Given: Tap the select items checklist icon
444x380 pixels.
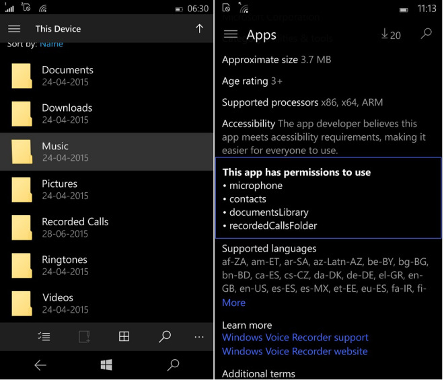Looking at the screenshot, I should (x=44, y=336).
